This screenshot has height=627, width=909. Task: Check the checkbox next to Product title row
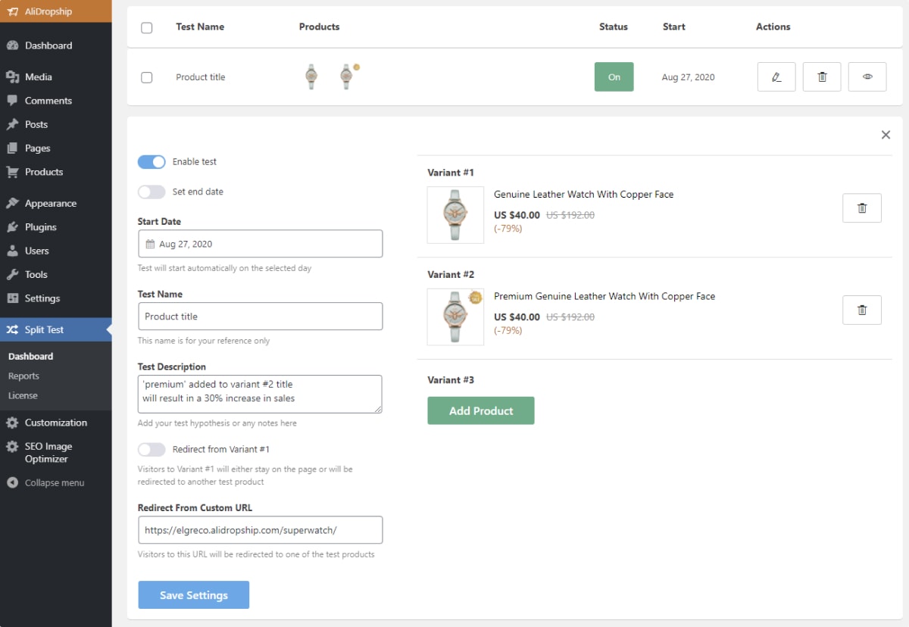pyautogui.click(x=146, y=76)
